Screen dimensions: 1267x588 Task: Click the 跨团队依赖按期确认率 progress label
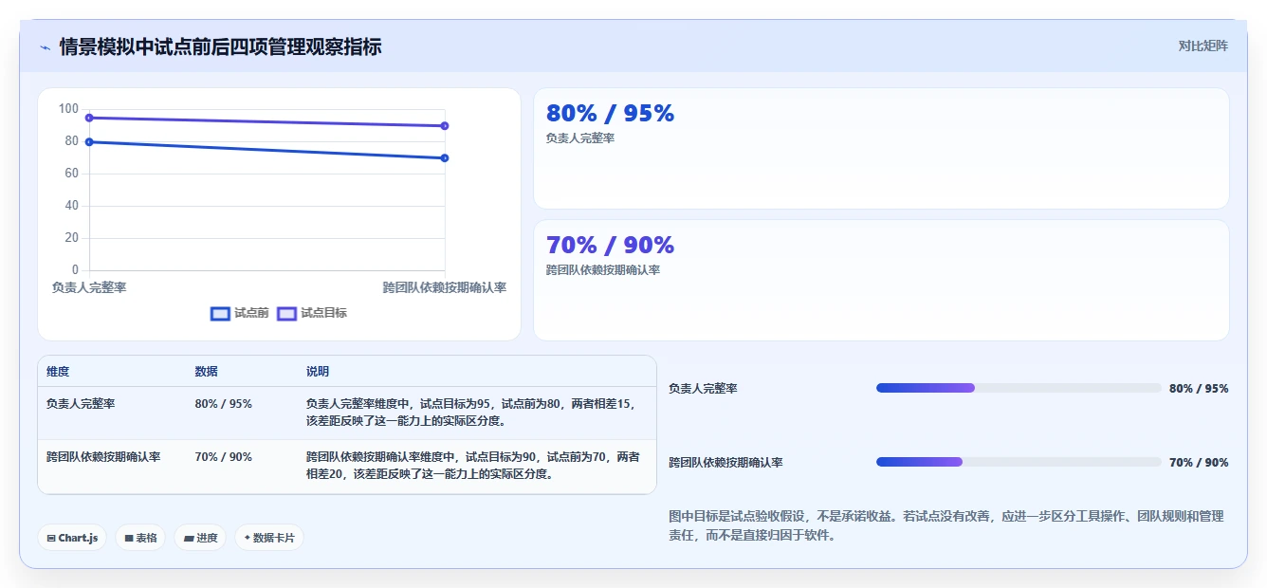pyautogui.click(x=725, y=463)
